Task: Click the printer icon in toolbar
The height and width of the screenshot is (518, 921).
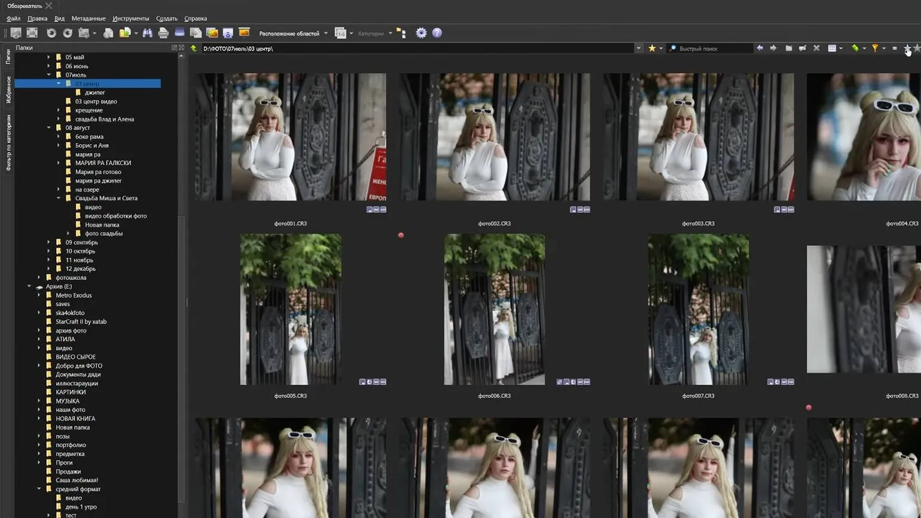Action: click(163, 33)
